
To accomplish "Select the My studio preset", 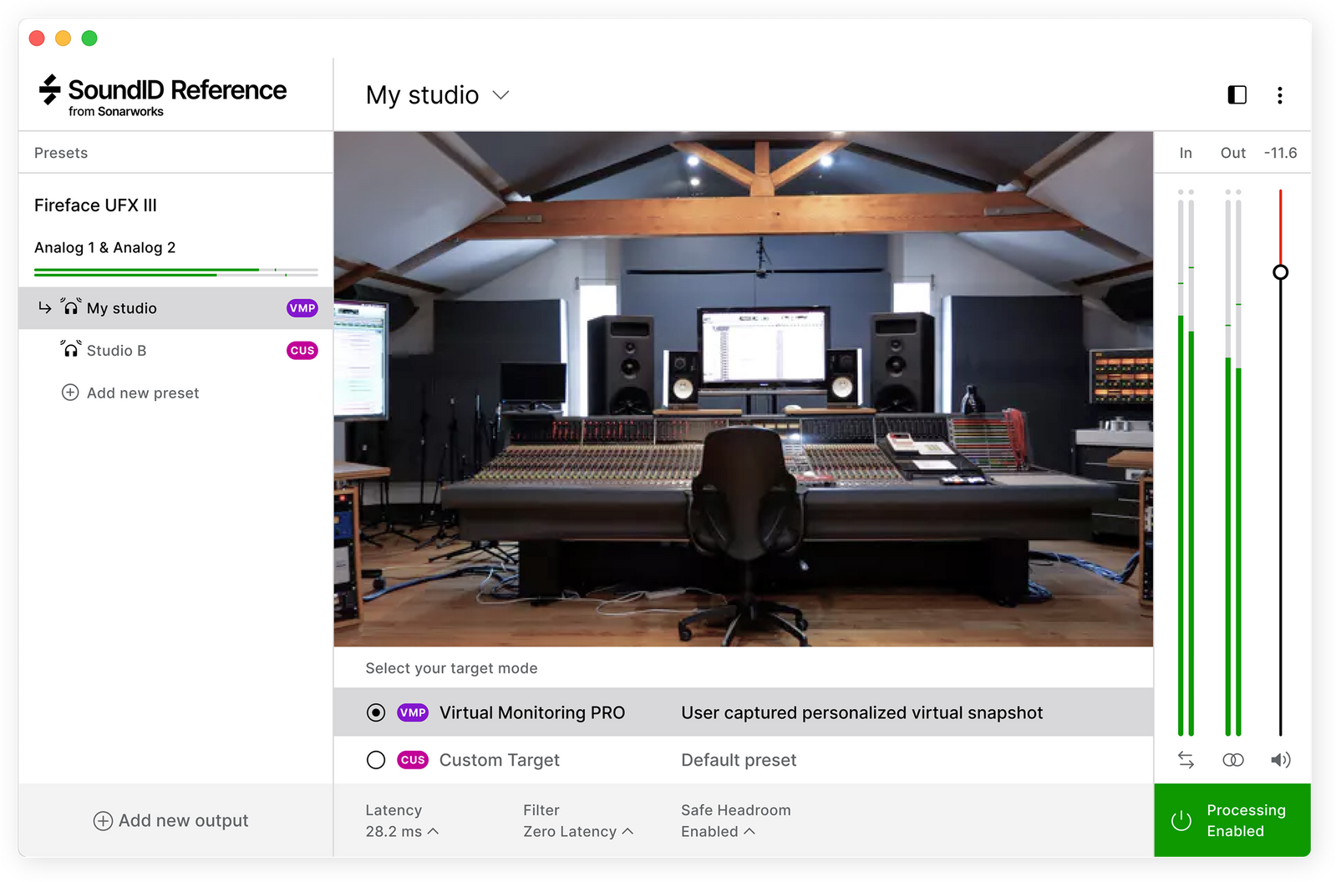I will pos(122,308).
